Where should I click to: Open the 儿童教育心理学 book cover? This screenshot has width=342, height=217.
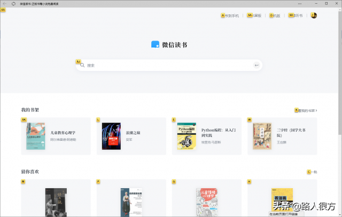(x=36, y=136)
